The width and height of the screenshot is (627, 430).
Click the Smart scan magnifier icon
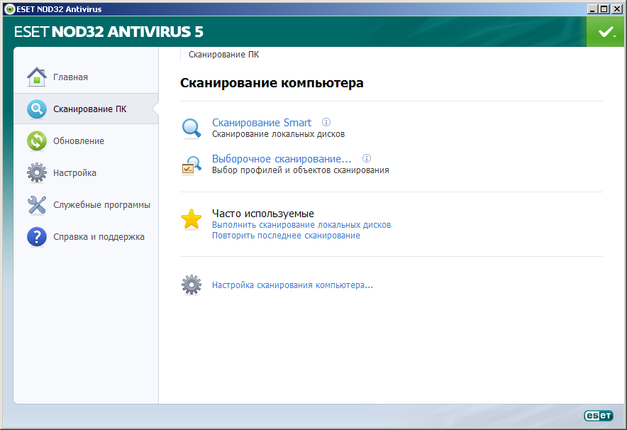pyautogui.click(x=192, y=128)
